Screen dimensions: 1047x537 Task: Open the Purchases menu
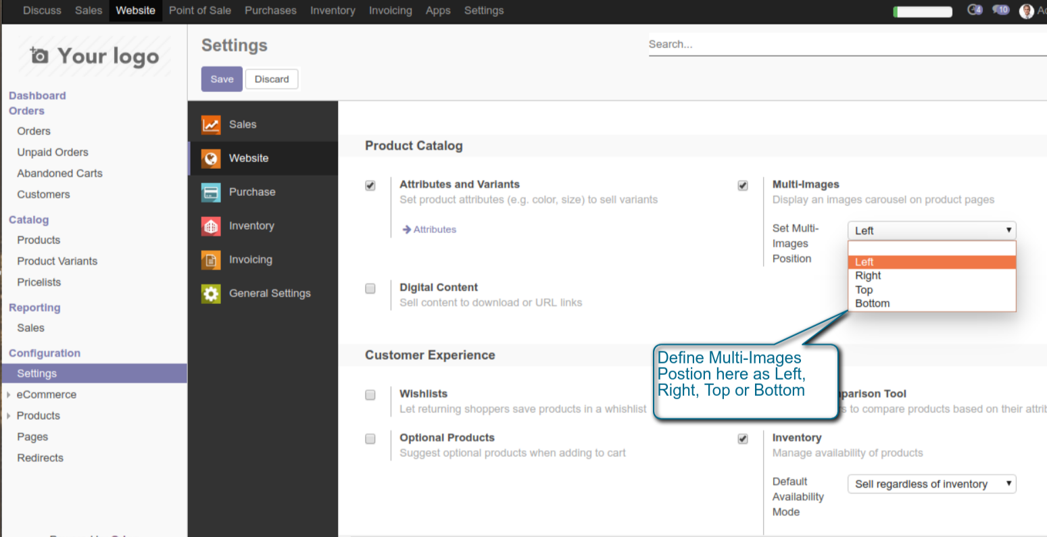(270, 10)
